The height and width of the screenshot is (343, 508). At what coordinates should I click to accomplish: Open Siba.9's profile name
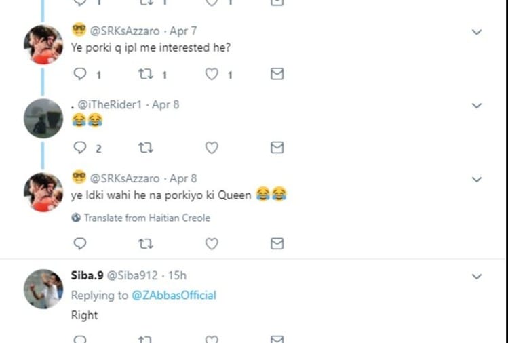tap(87, 275)
